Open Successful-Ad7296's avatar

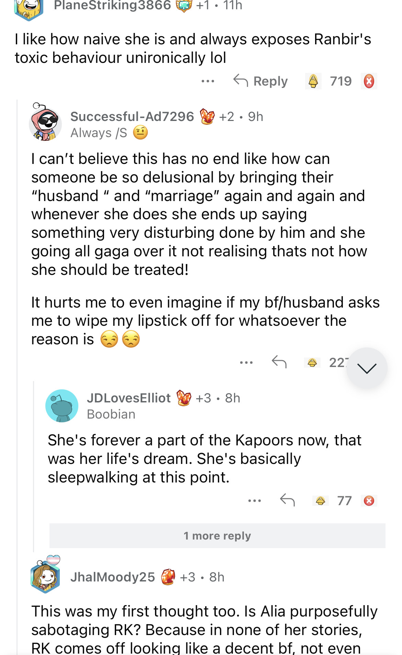pos(45,123)
